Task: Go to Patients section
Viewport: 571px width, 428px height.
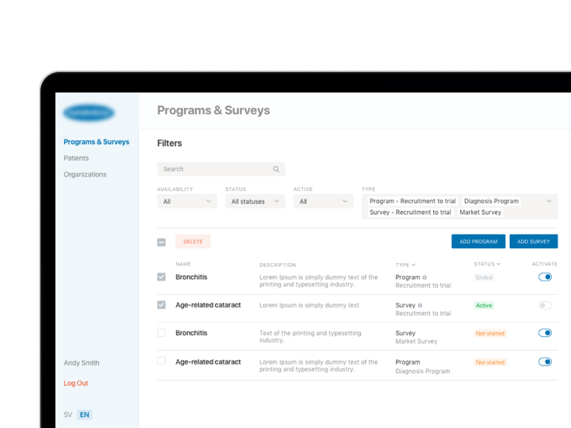Action: [x=76, y=158]
